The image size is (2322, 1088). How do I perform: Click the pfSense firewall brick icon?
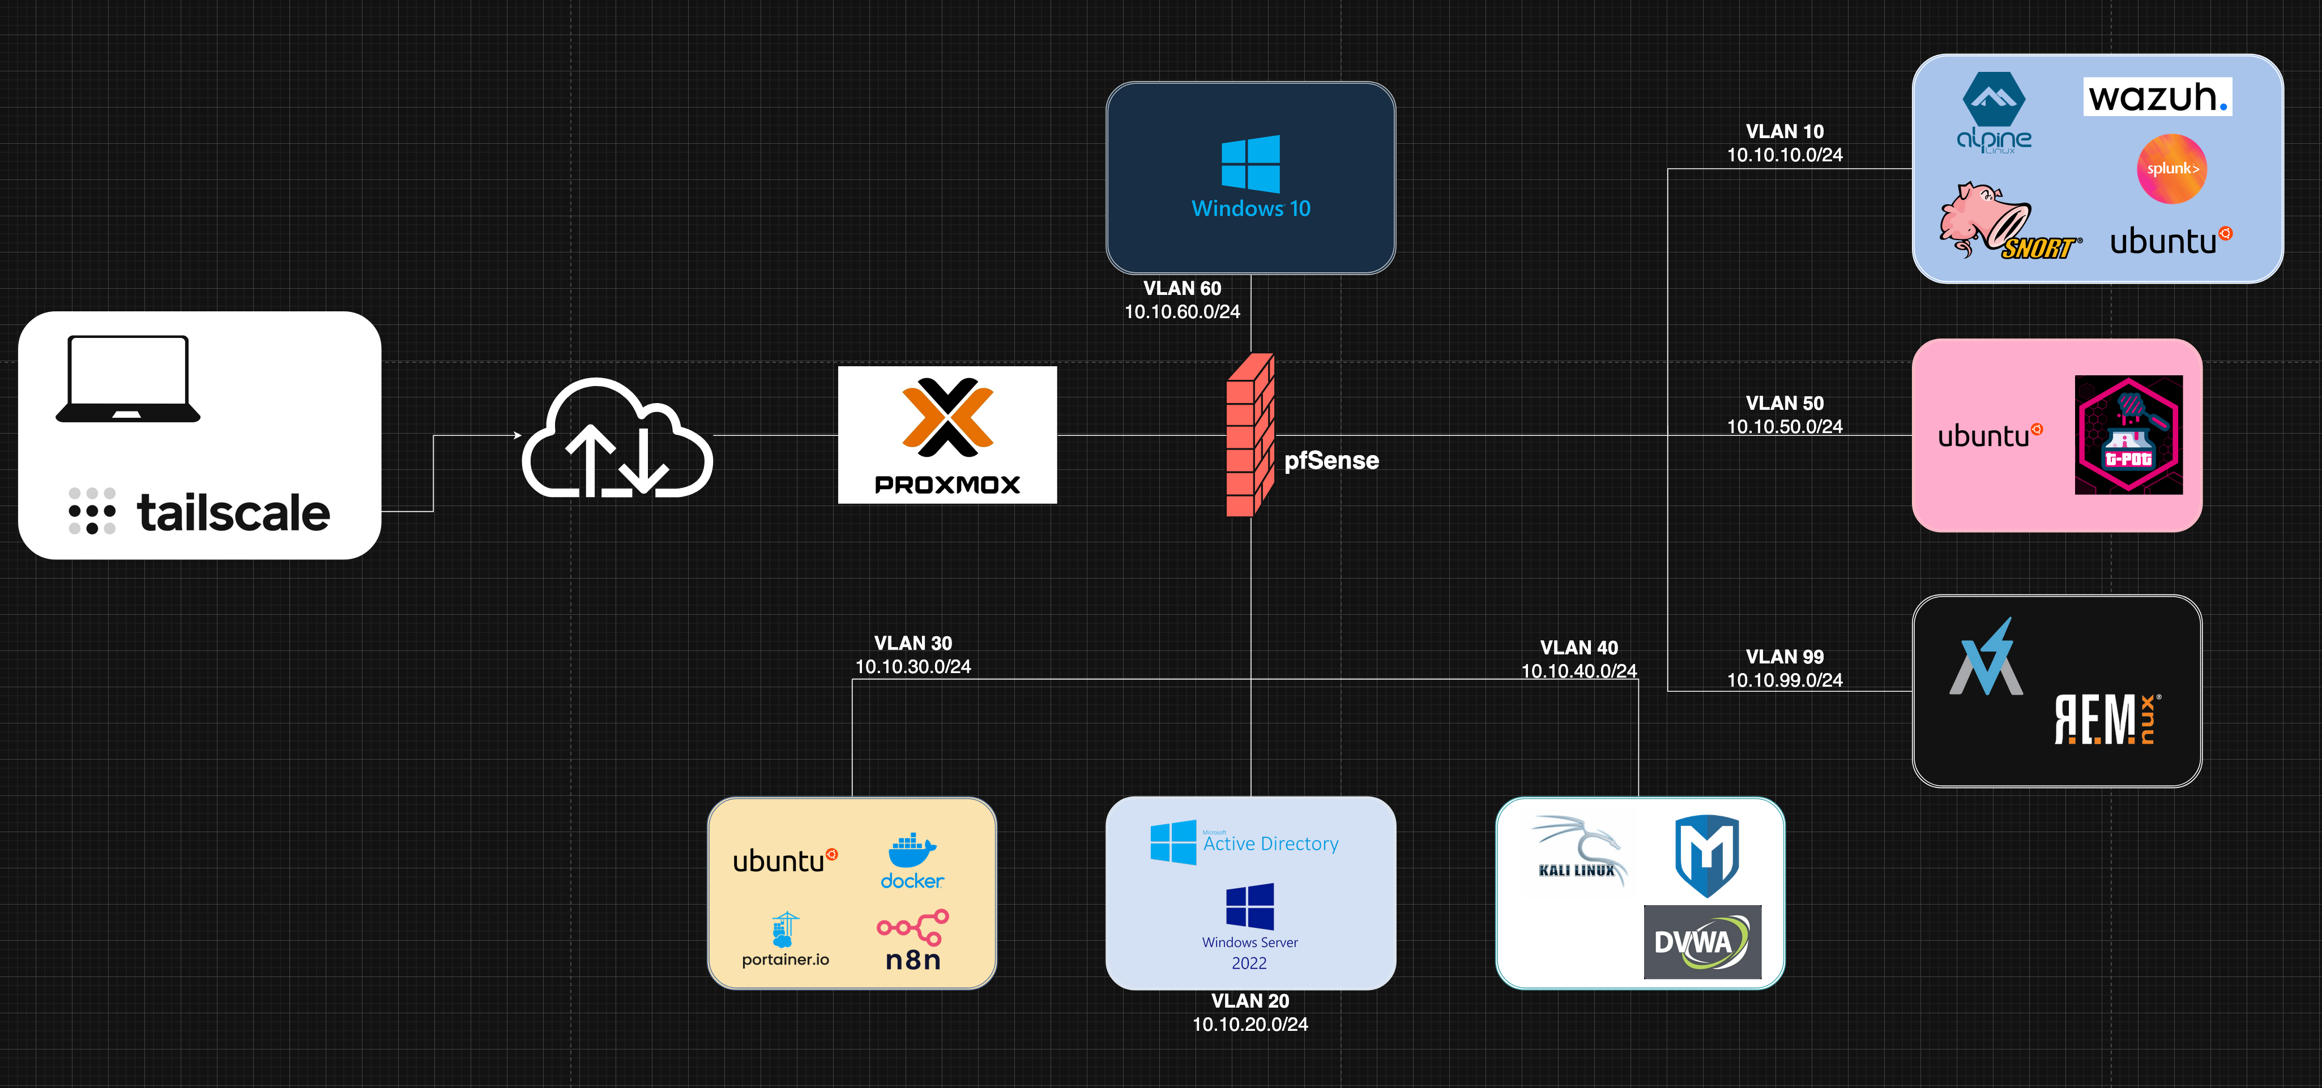(x=1250, y=435)
